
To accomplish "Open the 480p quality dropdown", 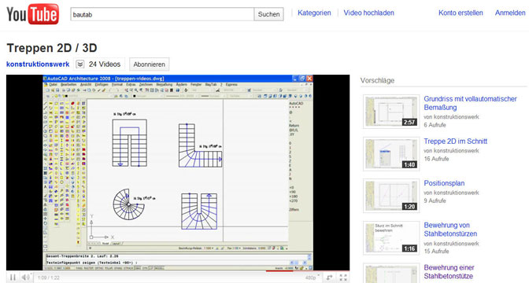I will (313, 277).
